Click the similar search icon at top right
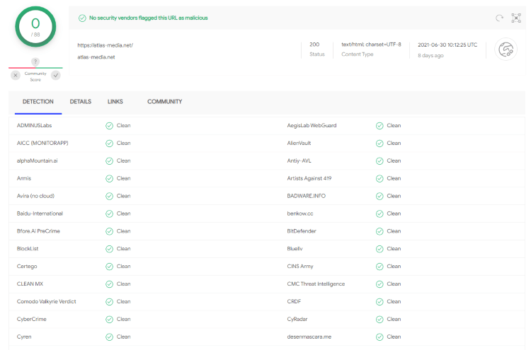This screenshot has width=531, height=350. coord(516,18)
